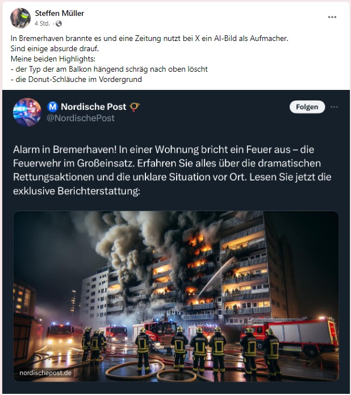This screenshot has height=395, width=351.
Task: Click the nordischepost.de watermark label
Action: coord(45,373)
